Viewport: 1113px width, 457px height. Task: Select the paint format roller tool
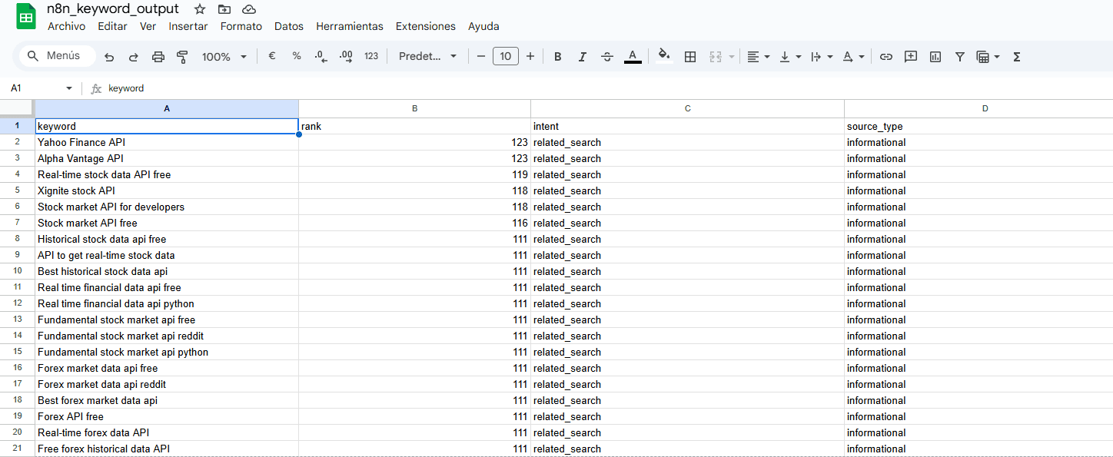182,57
